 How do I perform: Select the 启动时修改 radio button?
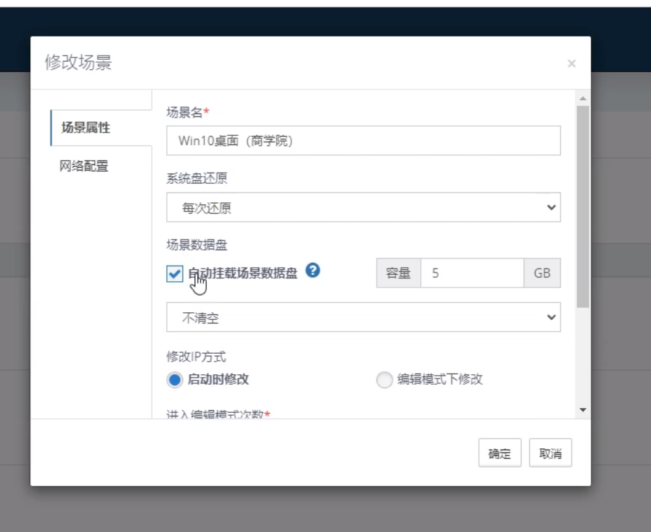coord(175,380)
